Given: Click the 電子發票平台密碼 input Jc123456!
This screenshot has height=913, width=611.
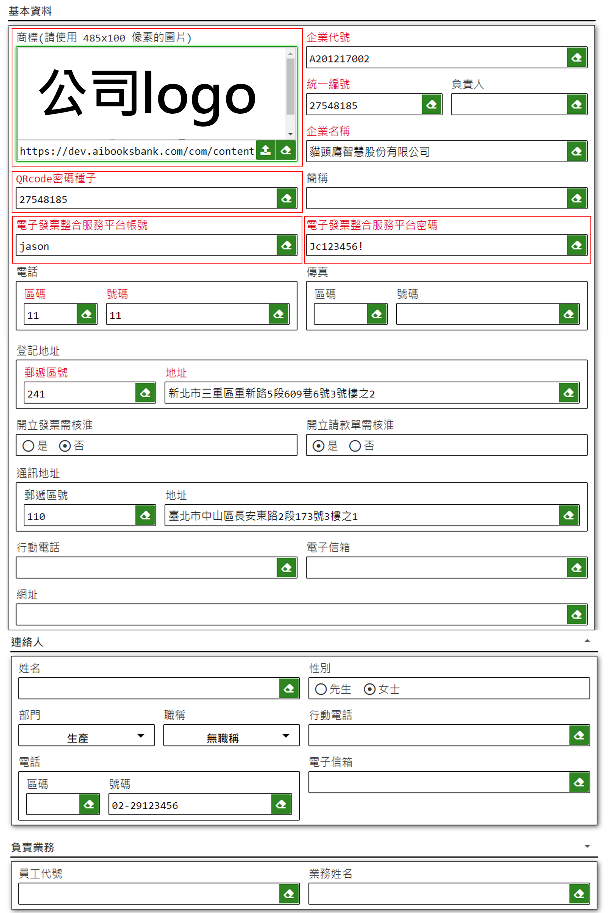Looking at the screenshot, I should coord(436,245).
